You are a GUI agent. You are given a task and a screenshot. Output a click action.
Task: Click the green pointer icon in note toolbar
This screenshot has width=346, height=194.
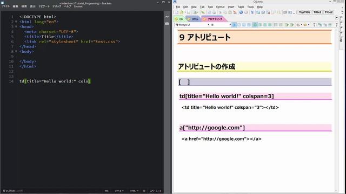[x=203, y=12]
